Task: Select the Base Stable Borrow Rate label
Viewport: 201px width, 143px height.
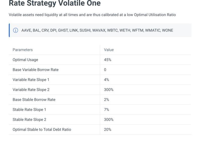Action: point(34,100)
